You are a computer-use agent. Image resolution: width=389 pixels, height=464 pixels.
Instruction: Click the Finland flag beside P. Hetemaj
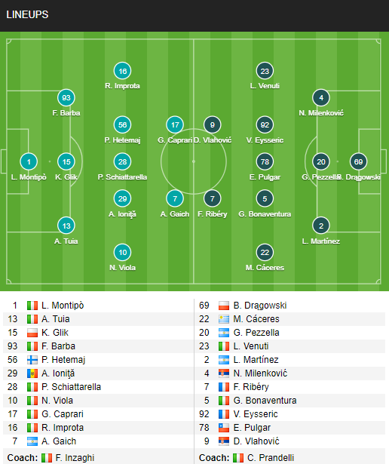32,360
